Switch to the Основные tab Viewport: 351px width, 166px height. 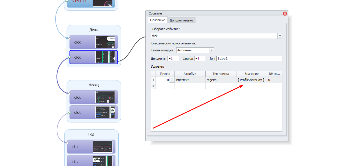pos(158,20)
